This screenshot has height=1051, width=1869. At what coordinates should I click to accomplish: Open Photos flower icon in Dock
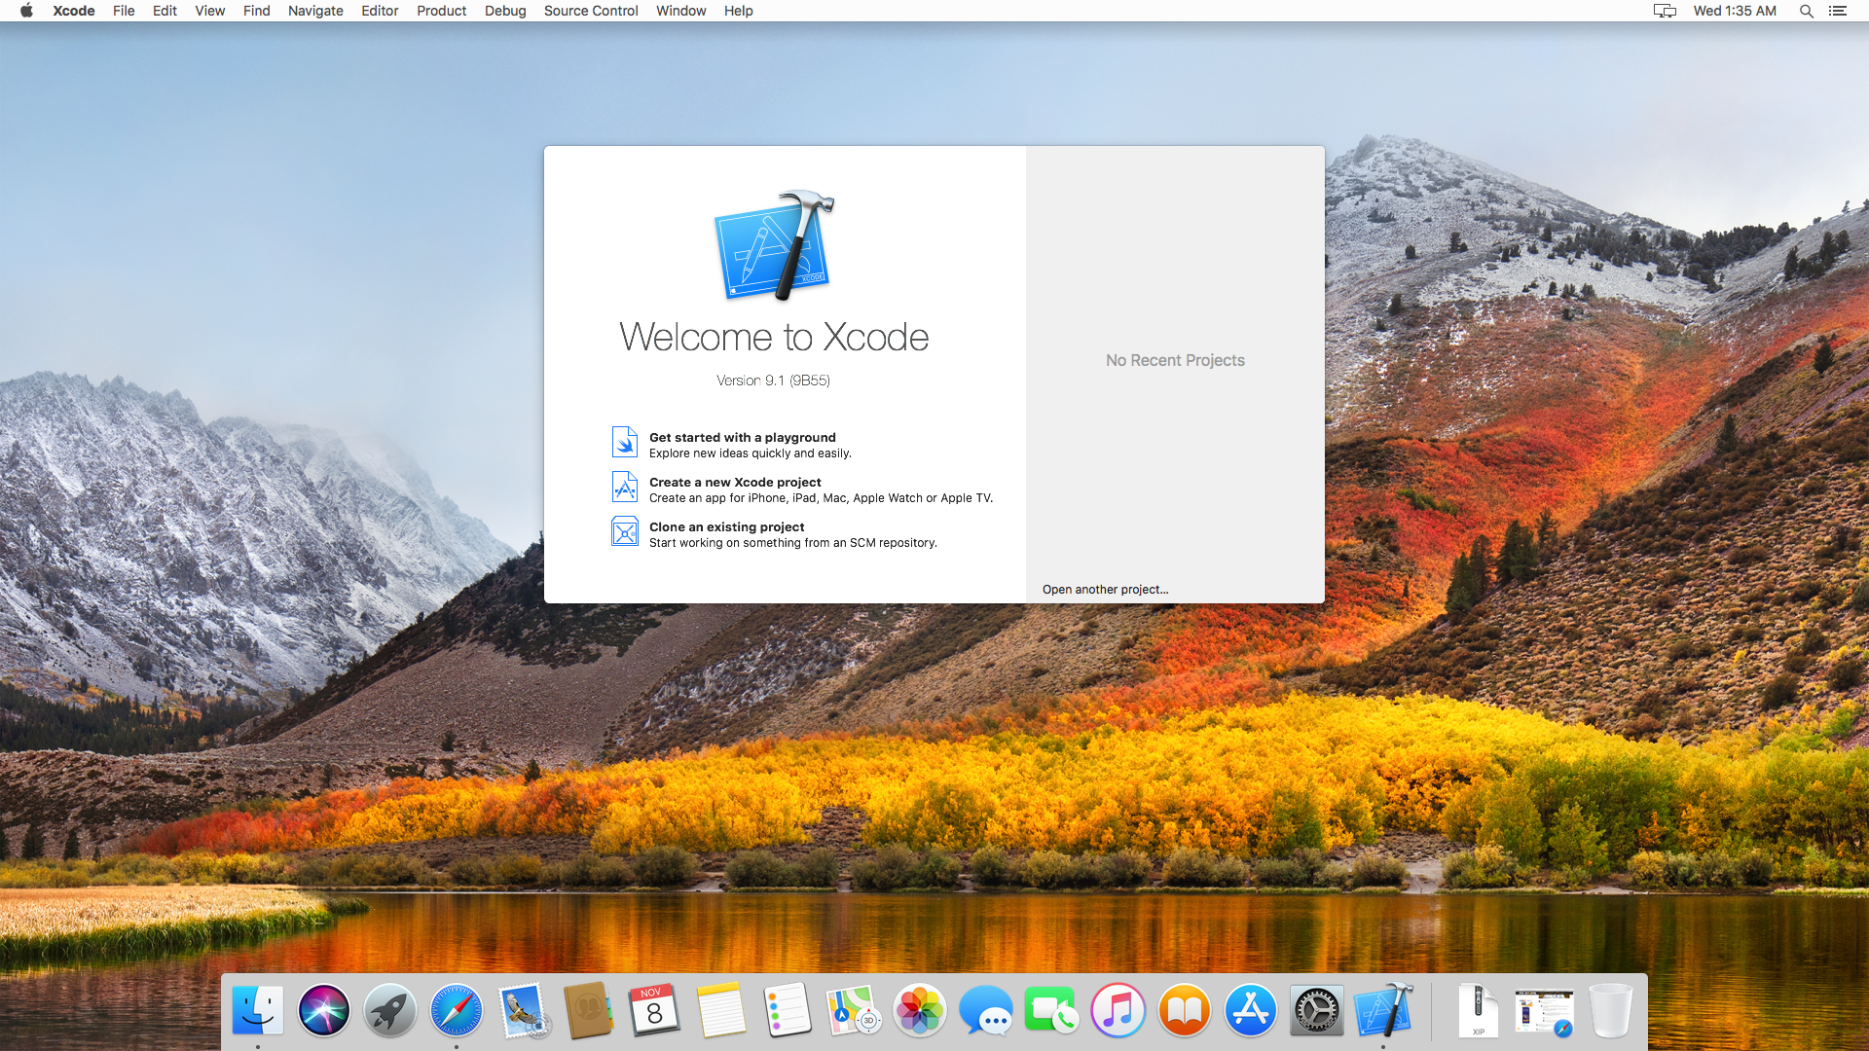tap(920, 1010)
